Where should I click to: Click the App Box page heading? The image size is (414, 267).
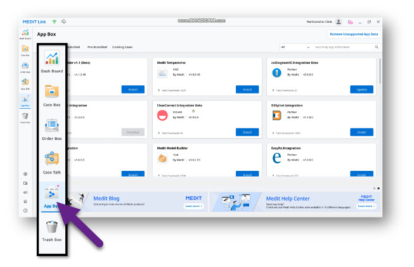tap(46, 34)
